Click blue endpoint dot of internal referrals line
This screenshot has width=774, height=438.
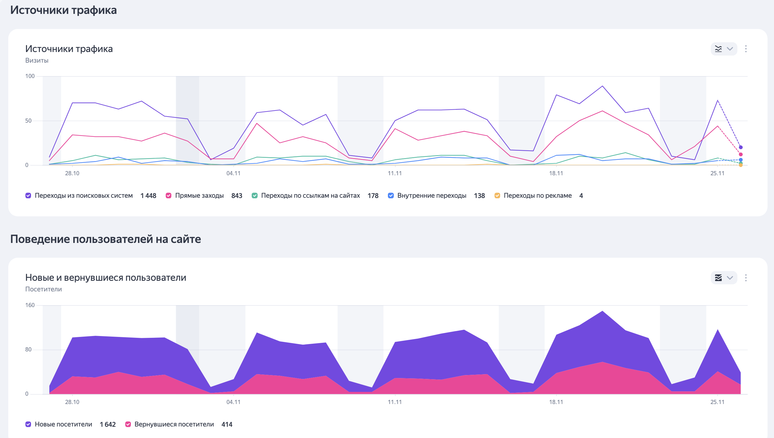[741, 160]
